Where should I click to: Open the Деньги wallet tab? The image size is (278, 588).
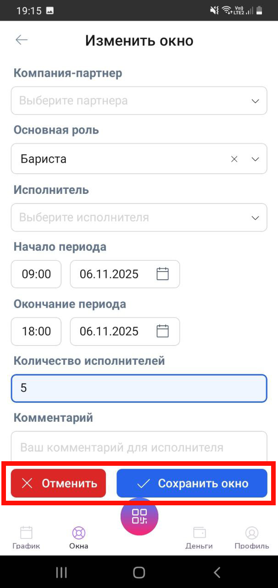(199, 537)
